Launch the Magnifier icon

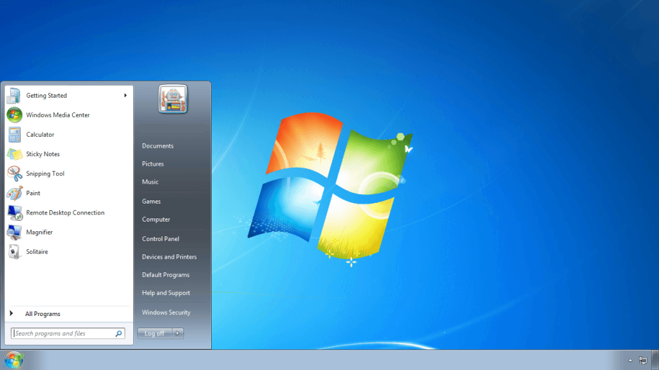(x=14, y=233)
